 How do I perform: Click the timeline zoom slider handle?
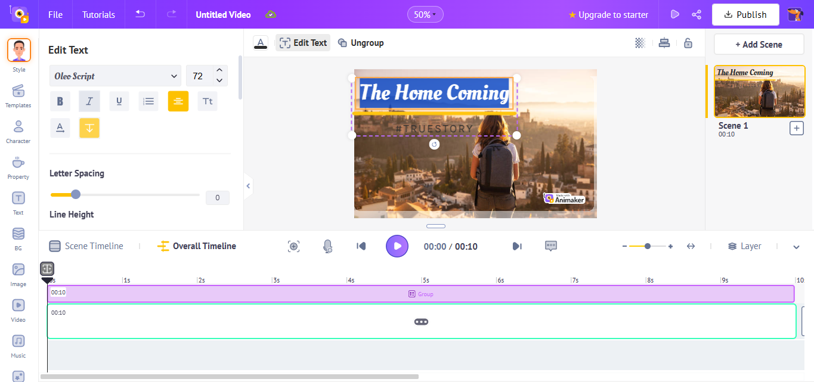tap(648, 246)
